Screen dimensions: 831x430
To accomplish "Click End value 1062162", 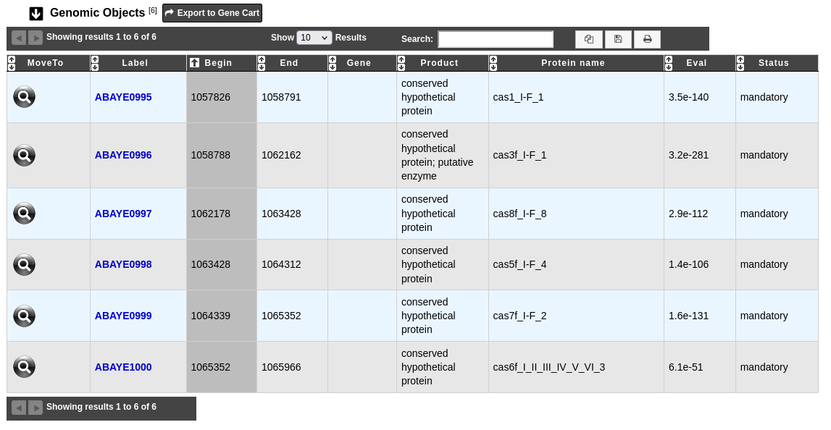I will (x=281, y=155).
